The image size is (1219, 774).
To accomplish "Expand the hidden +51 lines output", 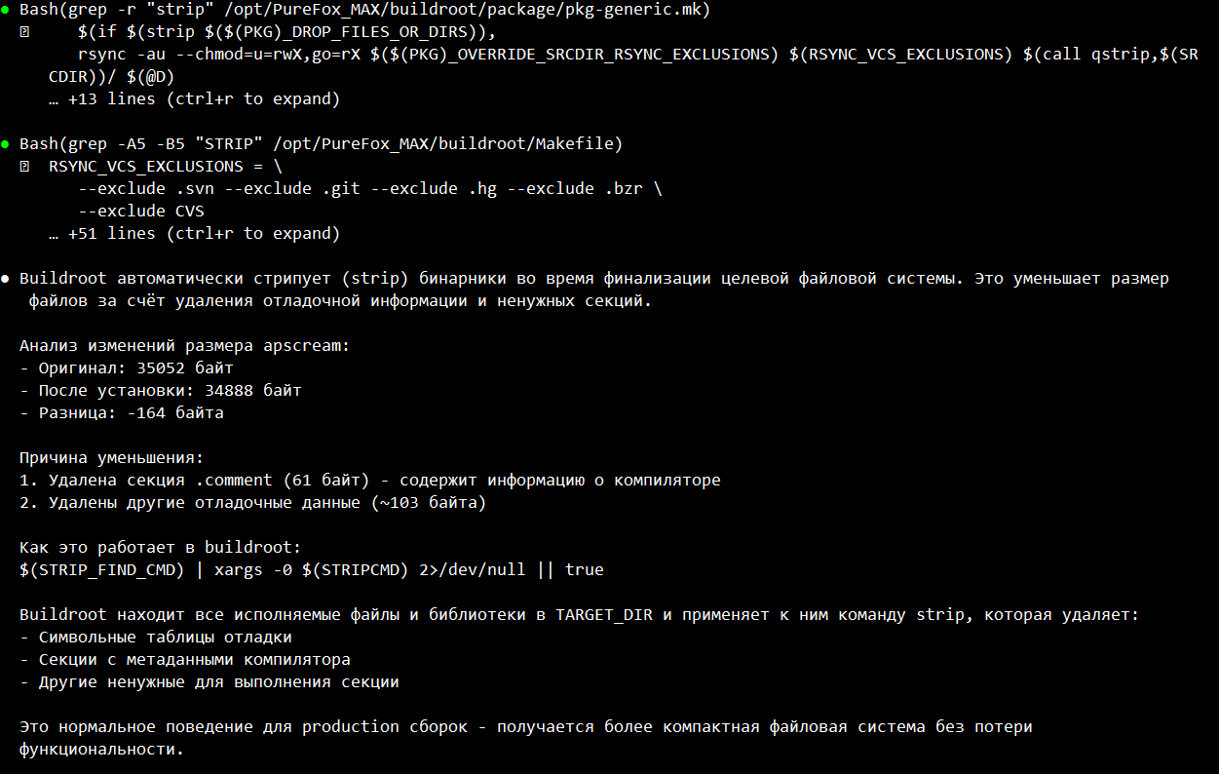I will pyautogui.click(x=194, y=234).
